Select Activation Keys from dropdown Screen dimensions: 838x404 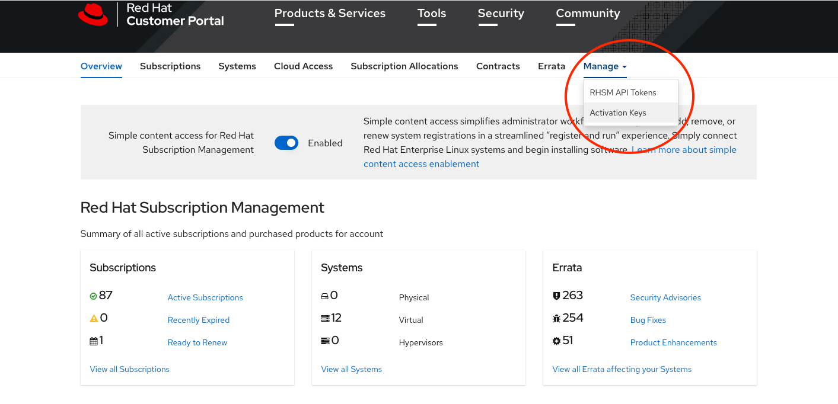tap(618, 113)
